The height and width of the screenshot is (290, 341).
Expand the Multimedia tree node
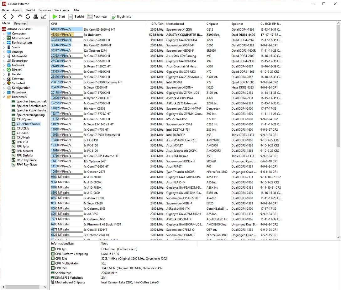tap(4, 56)
